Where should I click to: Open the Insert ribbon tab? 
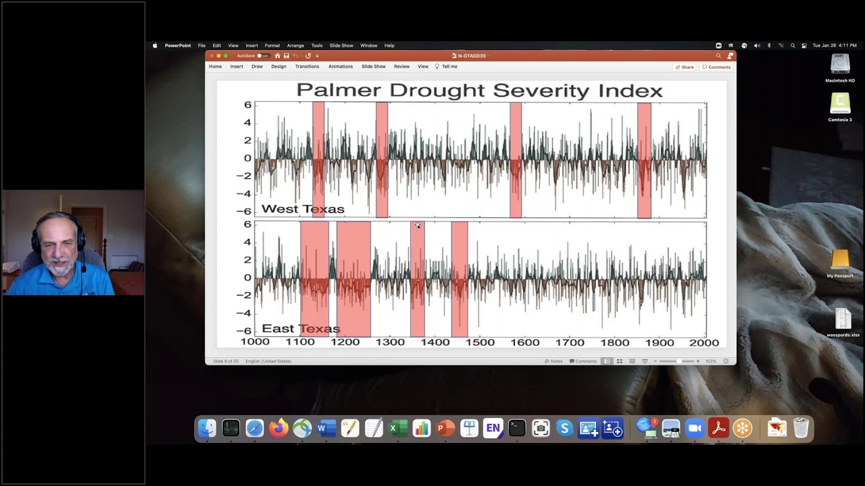(237, 67)
